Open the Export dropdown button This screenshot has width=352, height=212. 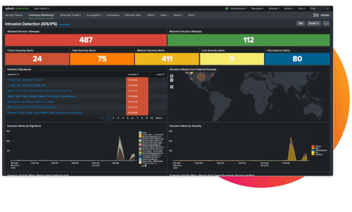(x=314, y=23)
